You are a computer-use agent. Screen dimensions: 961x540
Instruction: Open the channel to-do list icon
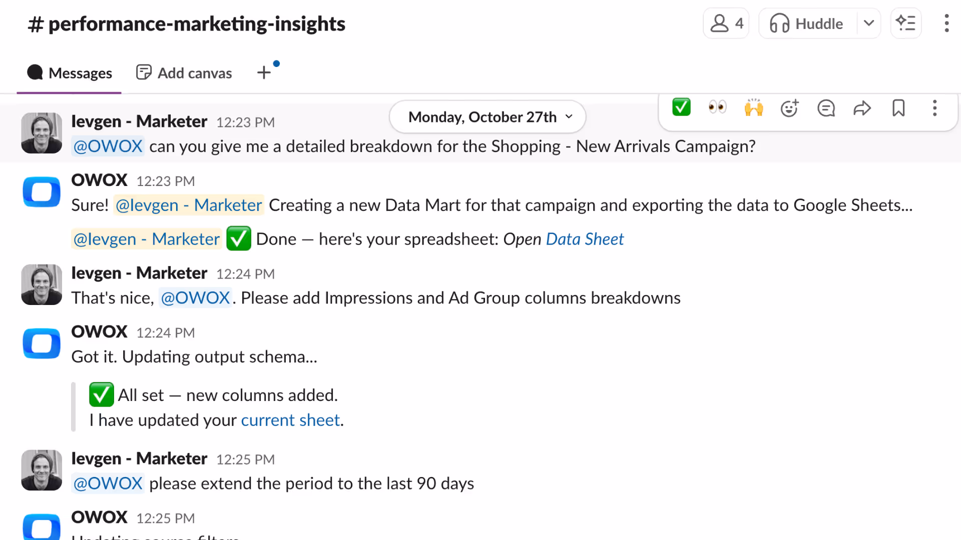906,23
